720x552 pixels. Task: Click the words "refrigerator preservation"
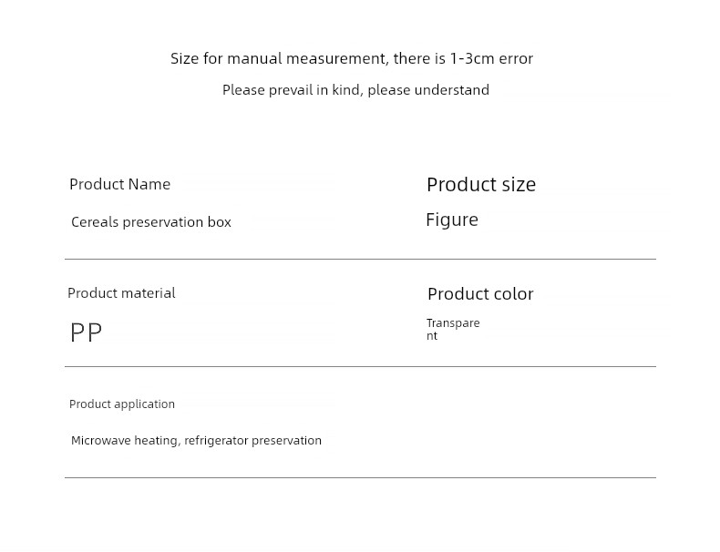[252, 441]
